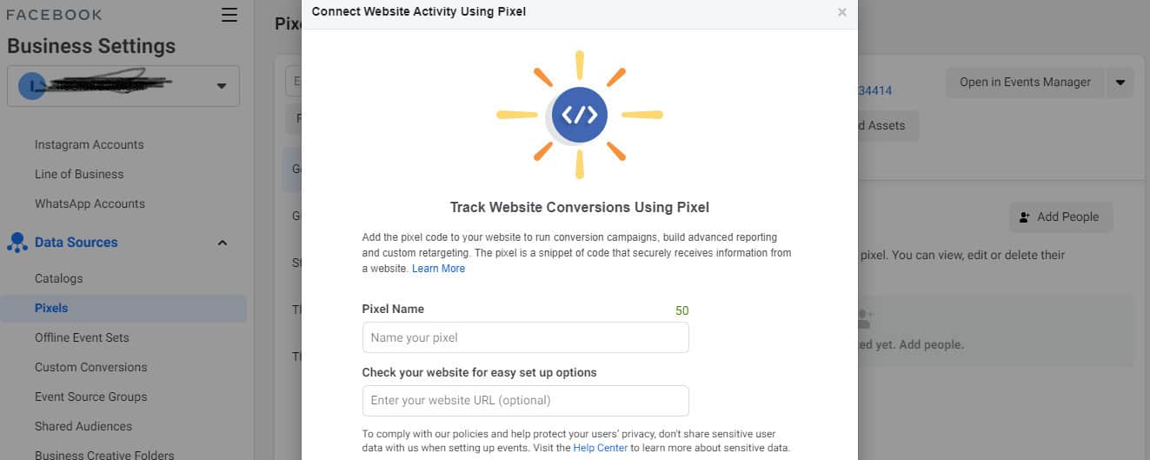Click the Add People person icon
Screen dimensions: 1150x460
click(x=1025, y=217)
